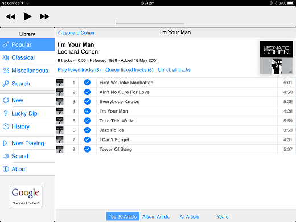Screen dimensions: 296x222
Task: Untick Everybody Knows track
Action: pos(87,101)
